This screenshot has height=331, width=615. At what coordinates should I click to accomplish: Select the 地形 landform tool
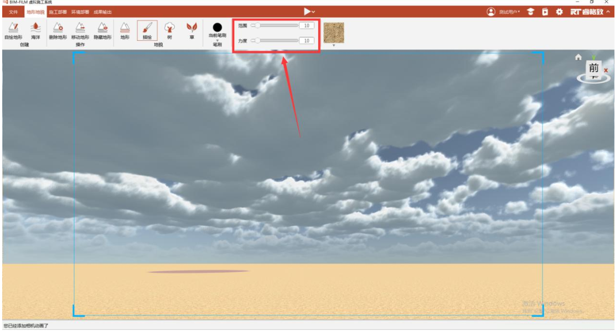click(x=125, y=30)
